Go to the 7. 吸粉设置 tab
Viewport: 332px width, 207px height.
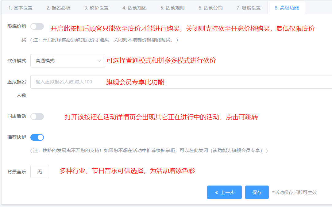coord(249,8)
